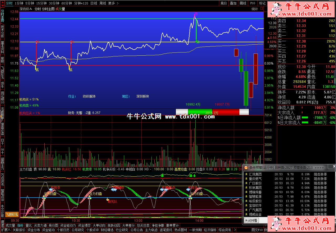Select the 大单动向 indicator tab
The height and width of the screenshot is (233, 336).
pyautogui.click(x=99, y=225)
